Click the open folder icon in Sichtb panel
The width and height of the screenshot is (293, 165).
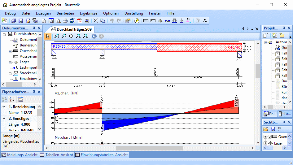tap(266, 129)
